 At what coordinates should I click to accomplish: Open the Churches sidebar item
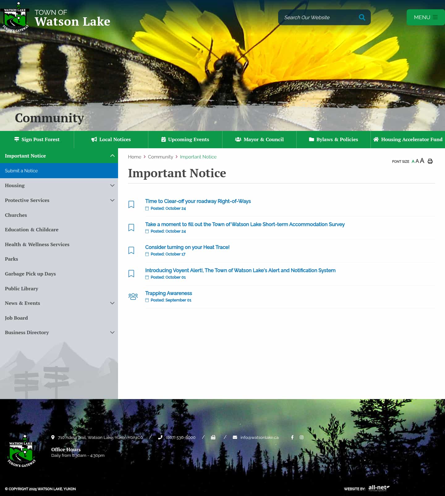pos(59,215)
